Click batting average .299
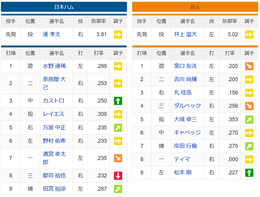The image size is (260, 197). coord(102,66)
